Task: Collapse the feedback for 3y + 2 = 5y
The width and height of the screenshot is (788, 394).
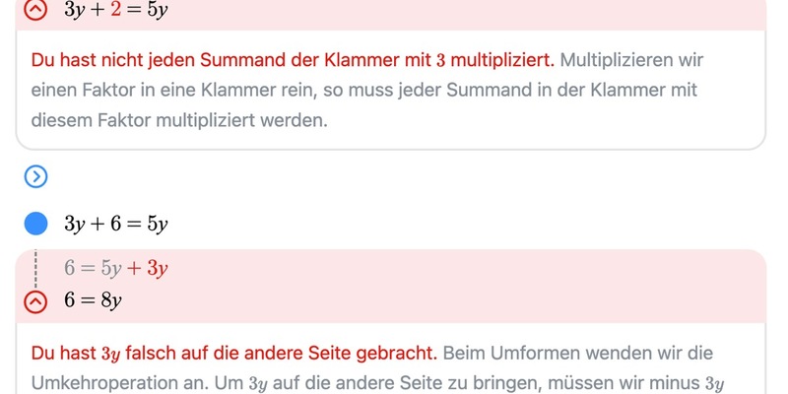Action: click(35, 11)
